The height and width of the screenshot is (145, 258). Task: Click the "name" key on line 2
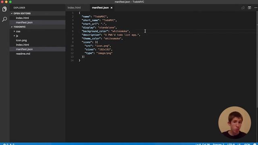[86, 17]
